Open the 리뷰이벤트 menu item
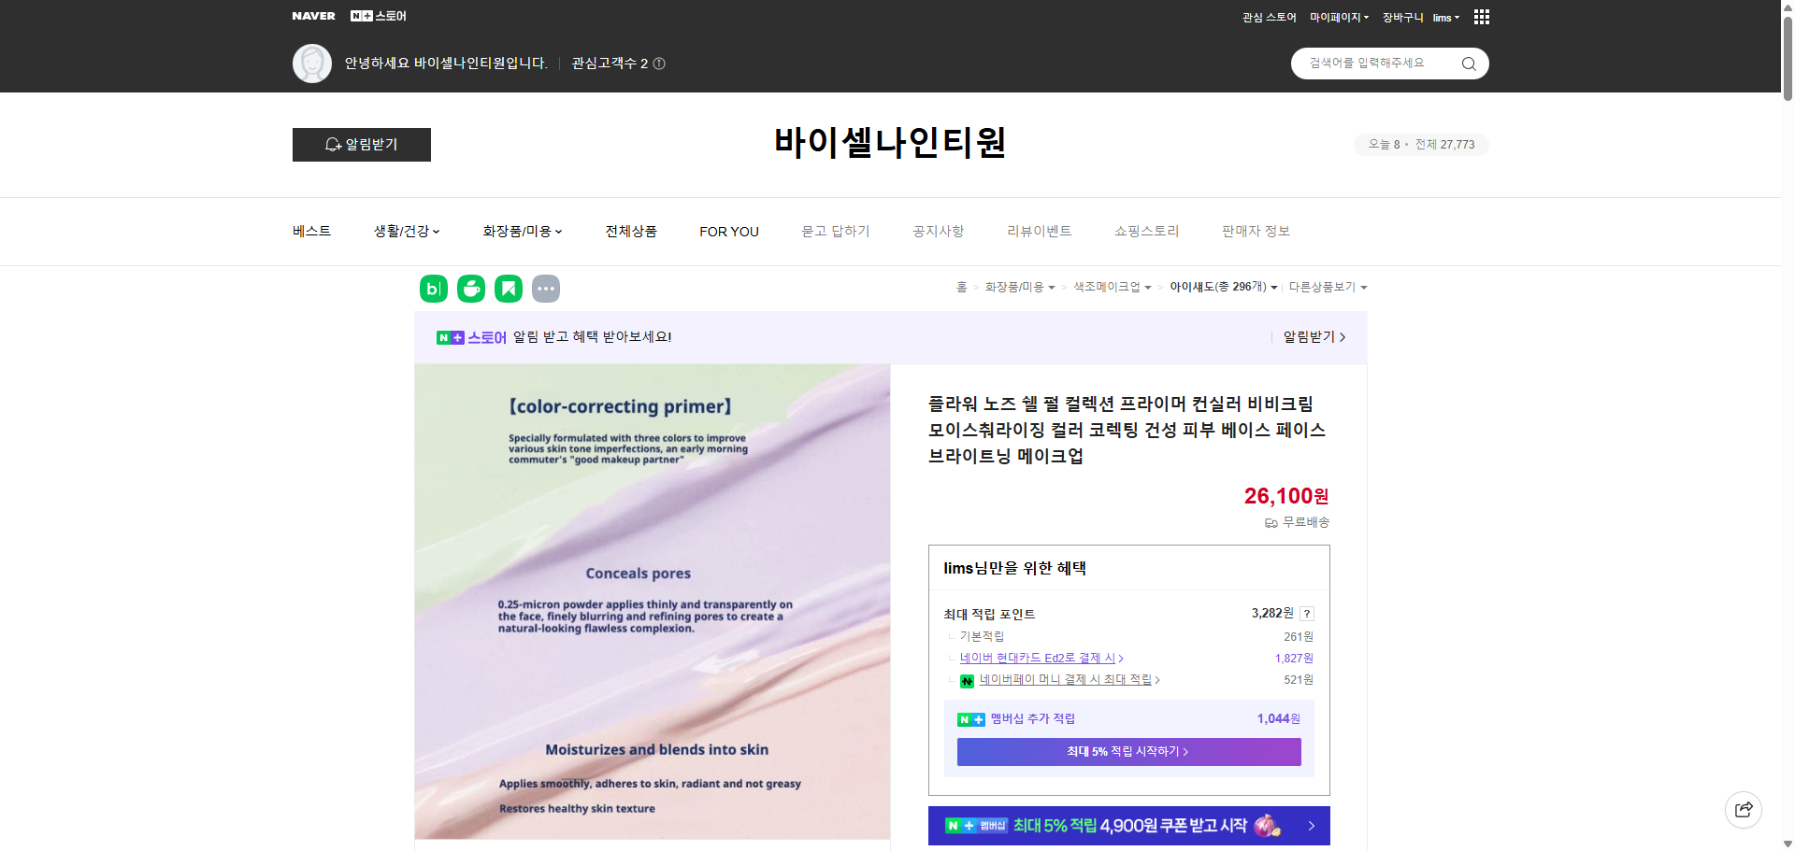The width and height of the screenshot is (1795, 851). [1039, 231]
